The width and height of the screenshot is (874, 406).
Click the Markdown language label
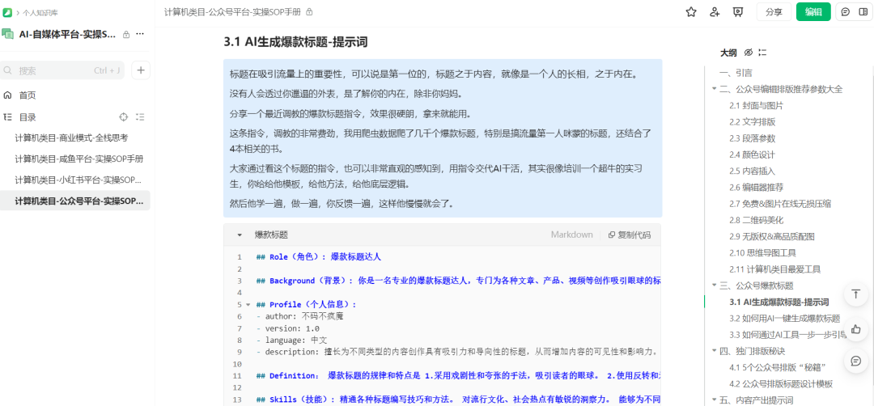click(x=571, y=235)
